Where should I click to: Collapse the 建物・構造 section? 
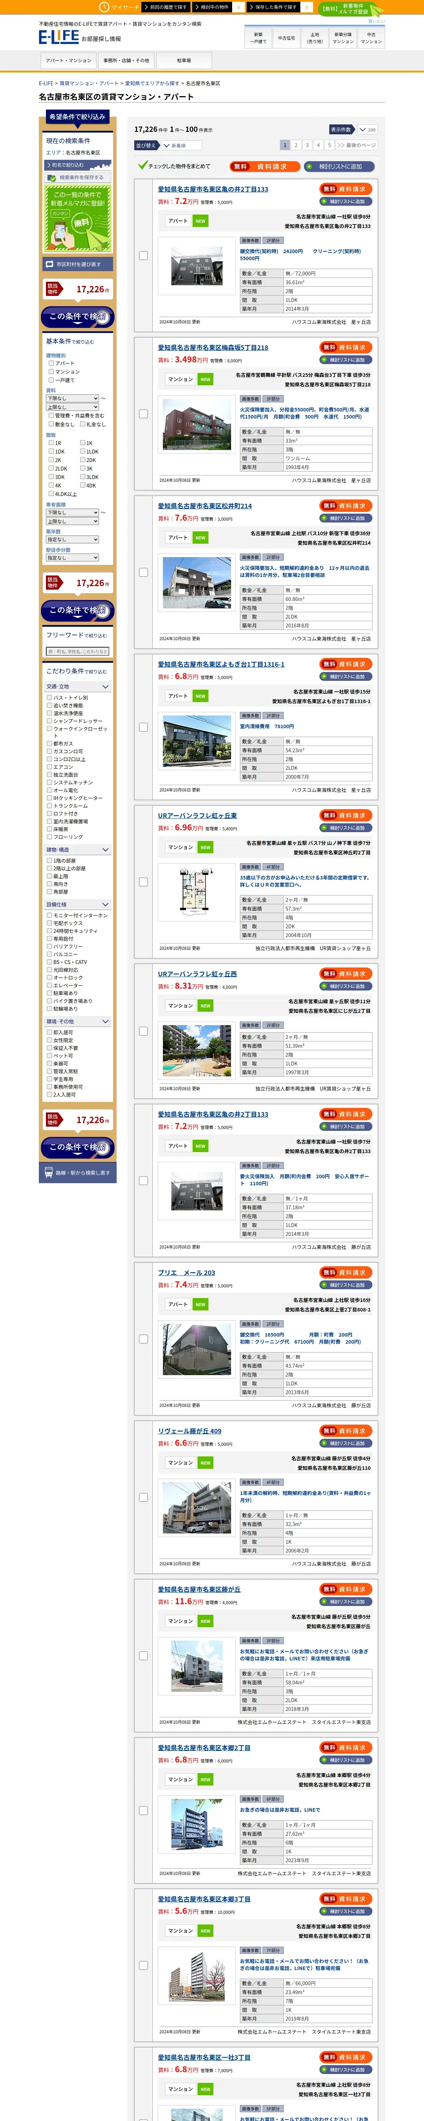(78, 850)
